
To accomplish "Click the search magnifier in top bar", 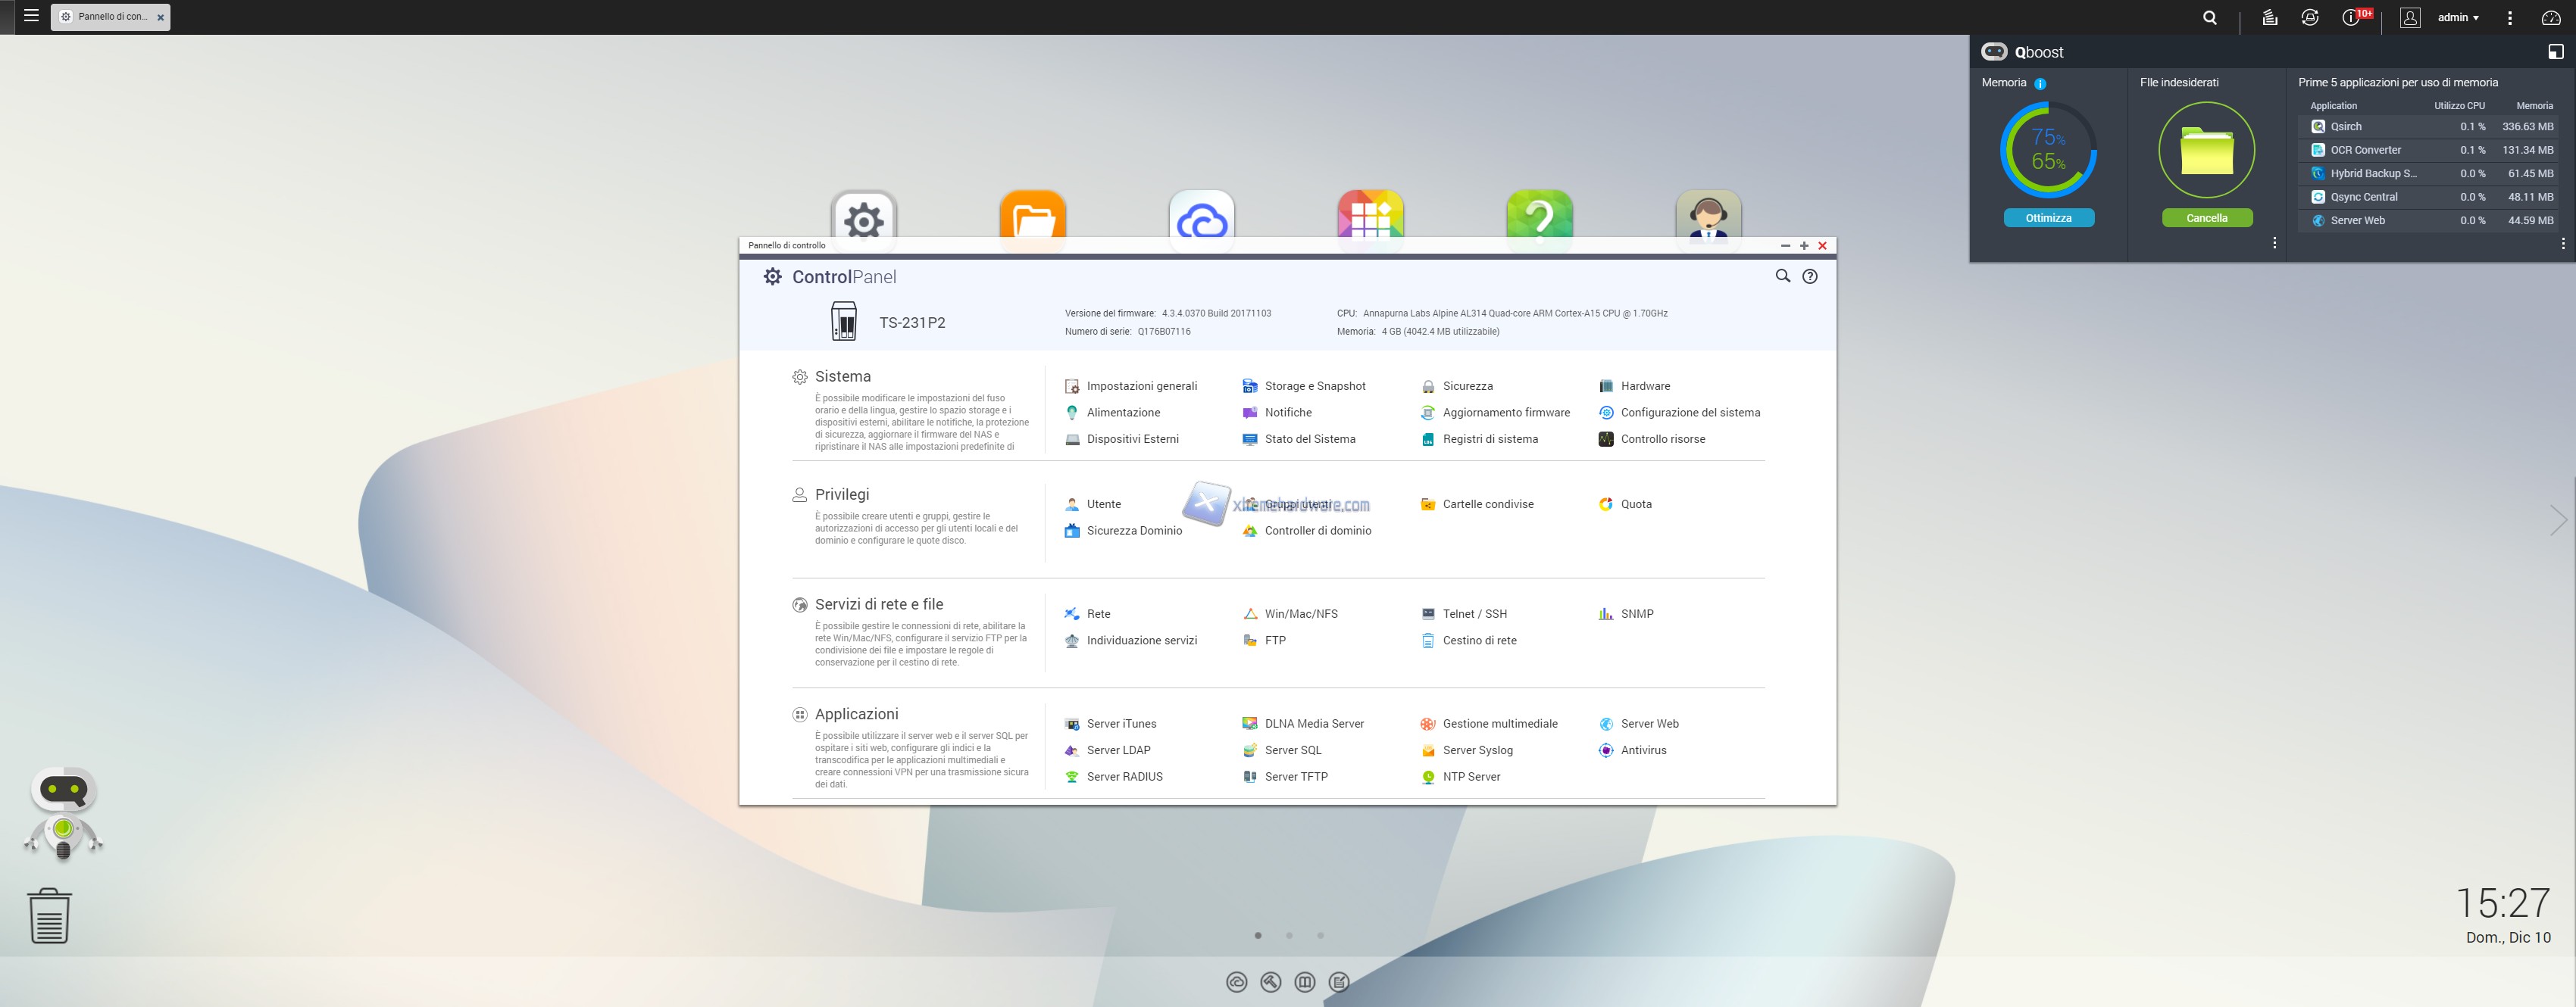I will [x=2209, y=17].
